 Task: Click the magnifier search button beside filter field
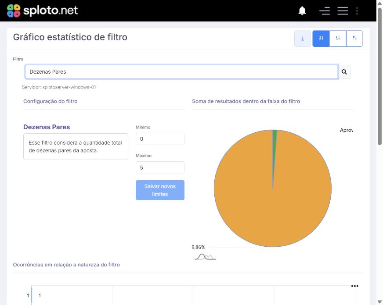point(344,72)
